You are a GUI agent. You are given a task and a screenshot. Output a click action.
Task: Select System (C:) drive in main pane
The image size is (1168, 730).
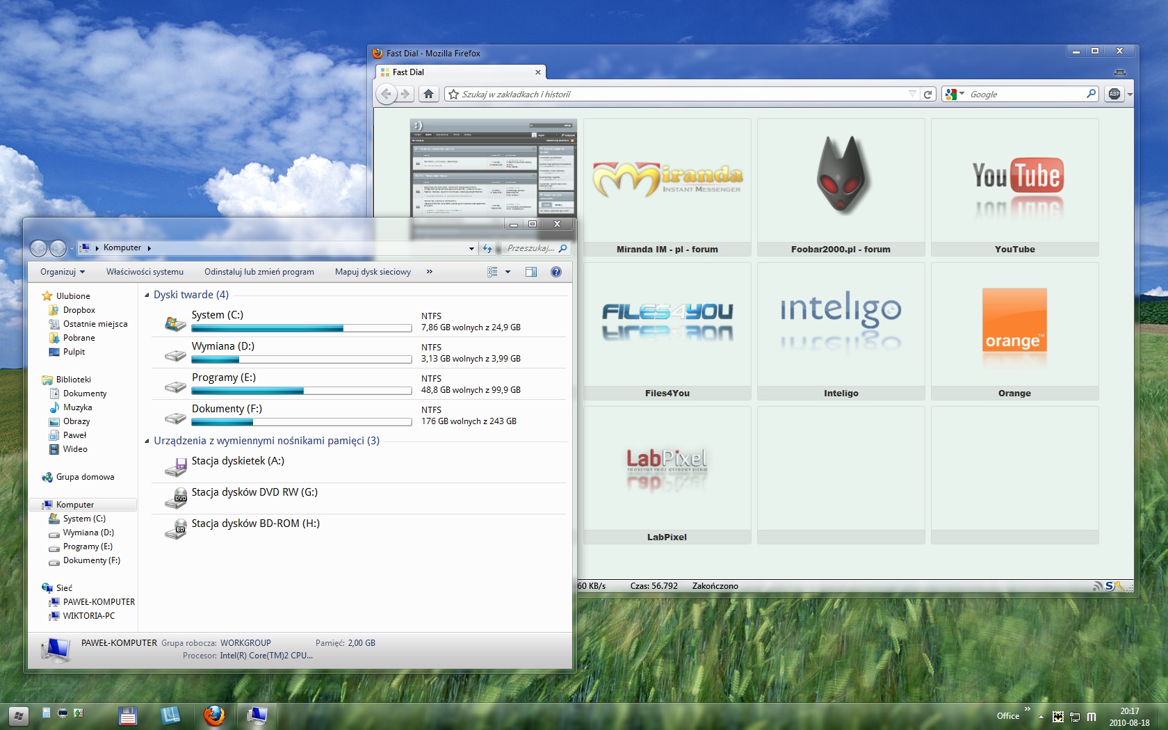(x=359, y=321)
